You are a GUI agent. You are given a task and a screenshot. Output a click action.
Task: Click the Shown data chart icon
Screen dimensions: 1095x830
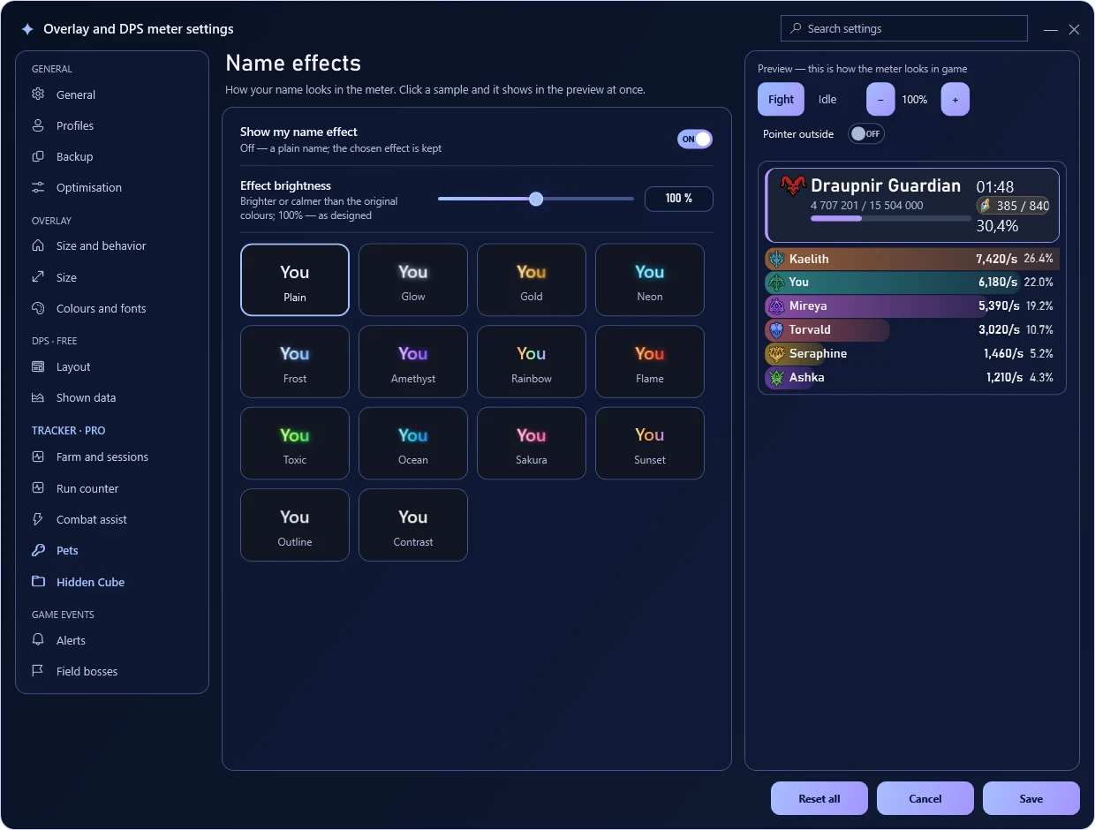click(38, 397)
